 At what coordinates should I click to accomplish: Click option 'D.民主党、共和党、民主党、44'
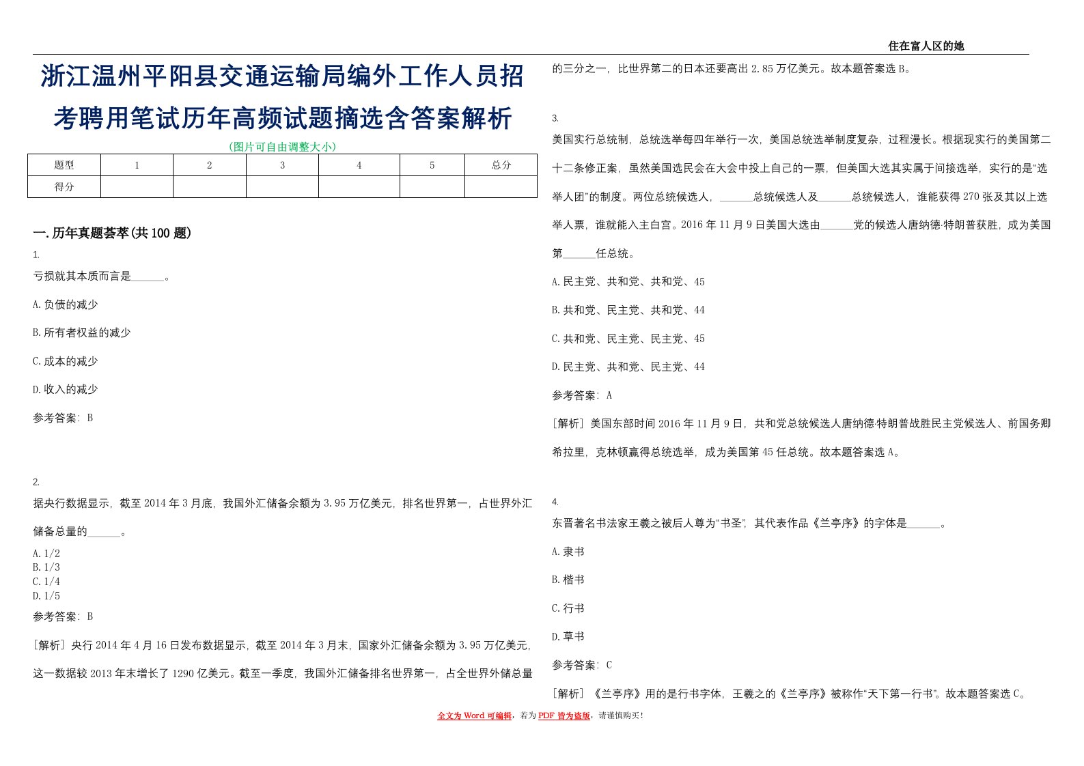tap(628, 367)
